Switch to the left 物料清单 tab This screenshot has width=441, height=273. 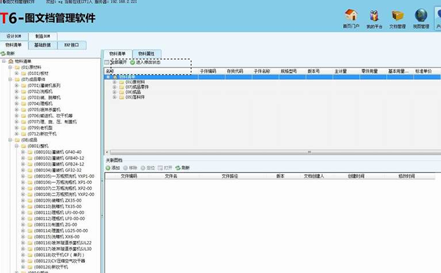[x=13, y=45]
